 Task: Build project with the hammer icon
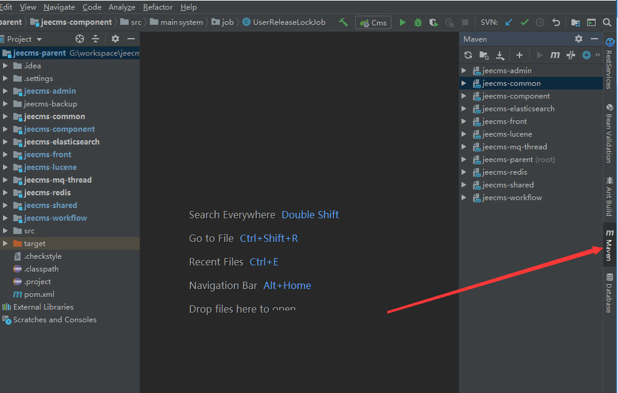click(344, 22)
